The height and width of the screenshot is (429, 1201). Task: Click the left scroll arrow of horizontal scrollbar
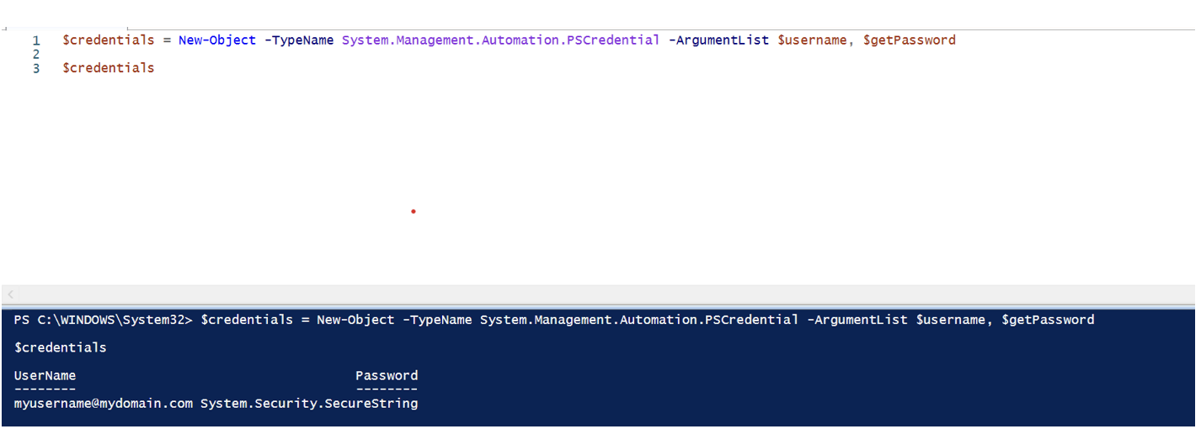(x=10, y=294)
